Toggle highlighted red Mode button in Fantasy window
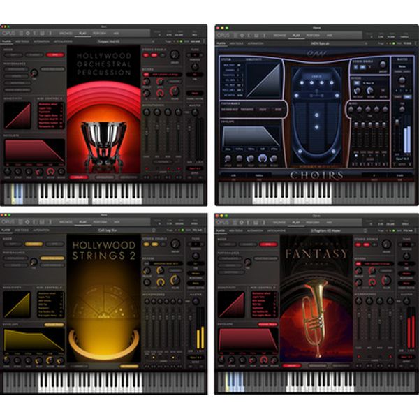This screenshot has height=419, width=419. tap(266, 244)
